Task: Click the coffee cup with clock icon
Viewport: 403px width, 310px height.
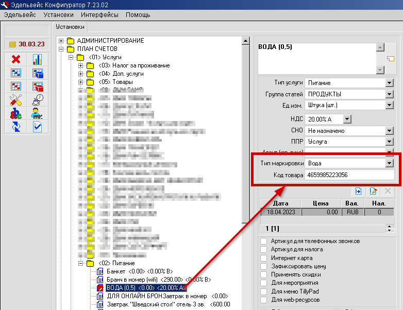Action: [x=38, y=100]
